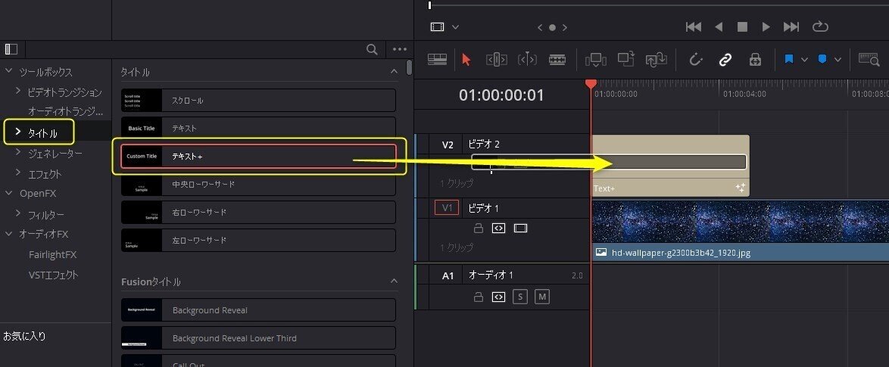
Task: Jump to the first frame
Action: (694, 26)
